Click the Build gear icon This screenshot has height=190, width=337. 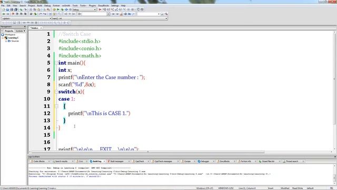coord(54,9)
